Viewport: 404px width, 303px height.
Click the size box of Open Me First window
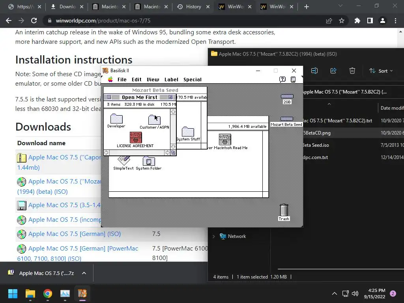tap(174, 153)
